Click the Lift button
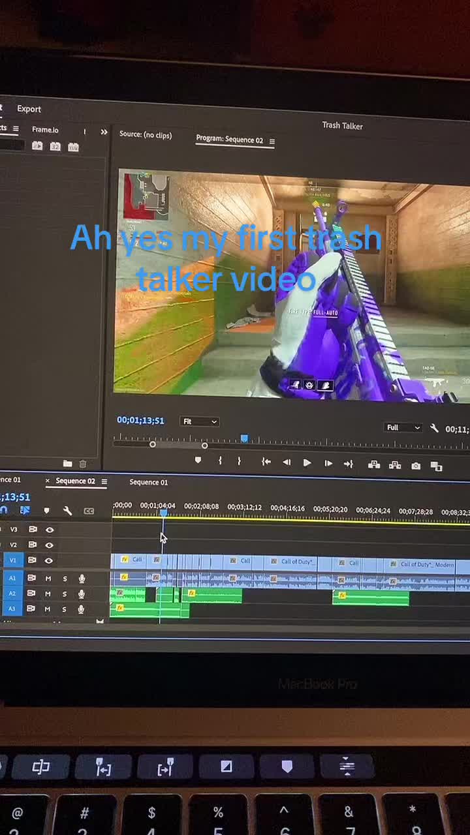Screen dimensions: 470x835 click(x=374, y=464)
